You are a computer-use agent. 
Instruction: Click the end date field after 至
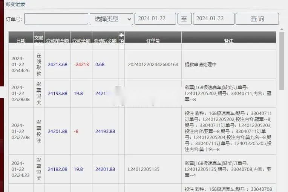[213, 19]
